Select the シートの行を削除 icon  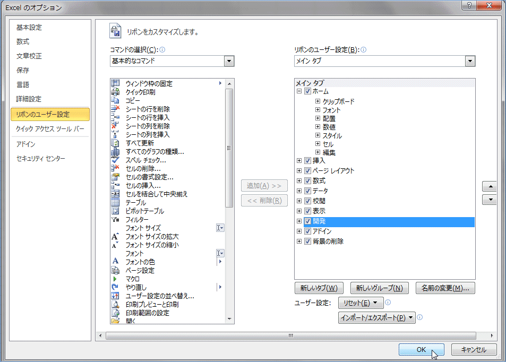[x=115, y=109]
